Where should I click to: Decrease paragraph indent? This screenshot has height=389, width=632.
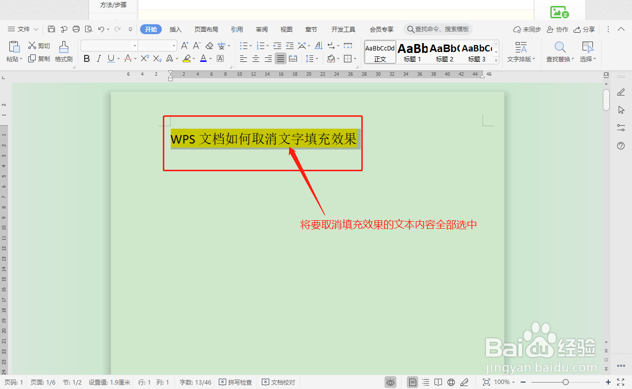pos(277,46)
